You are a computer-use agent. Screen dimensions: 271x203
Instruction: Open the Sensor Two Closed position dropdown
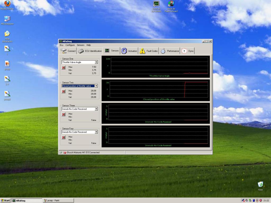[96, 86]
